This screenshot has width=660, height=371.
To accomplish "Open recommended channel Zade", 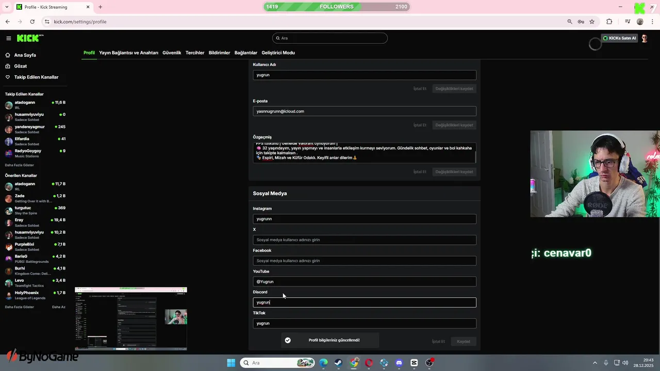I will click(x=35, y=198).
